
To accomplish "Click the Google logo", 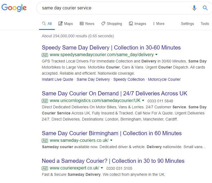I will 14,8.
